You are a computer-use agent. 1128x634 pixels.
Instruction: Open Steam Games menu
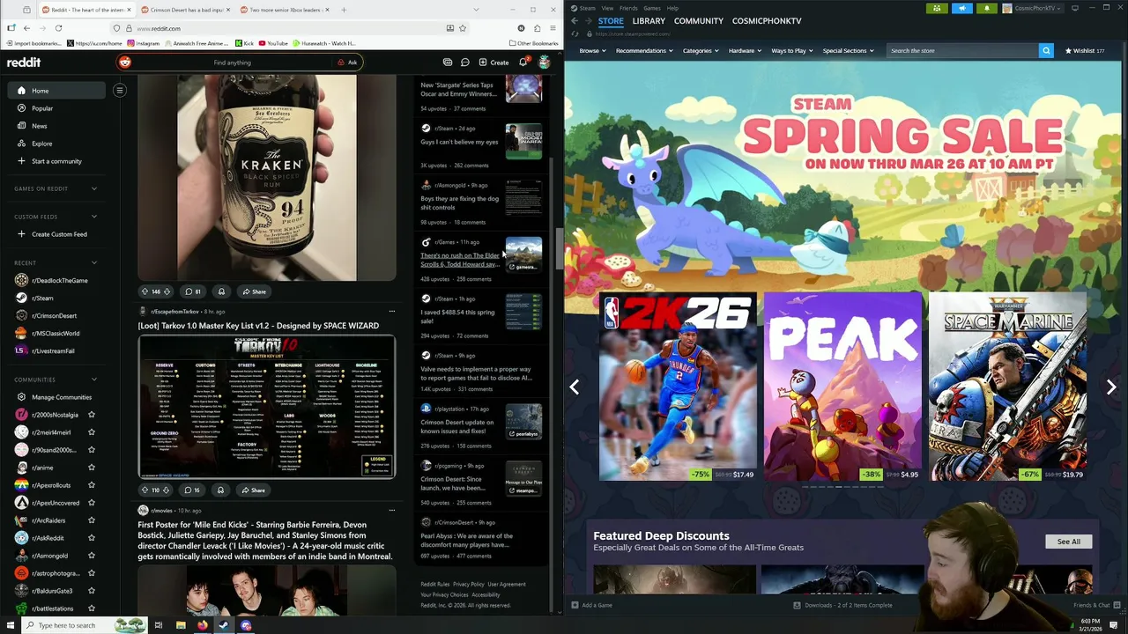click(652, 8)
